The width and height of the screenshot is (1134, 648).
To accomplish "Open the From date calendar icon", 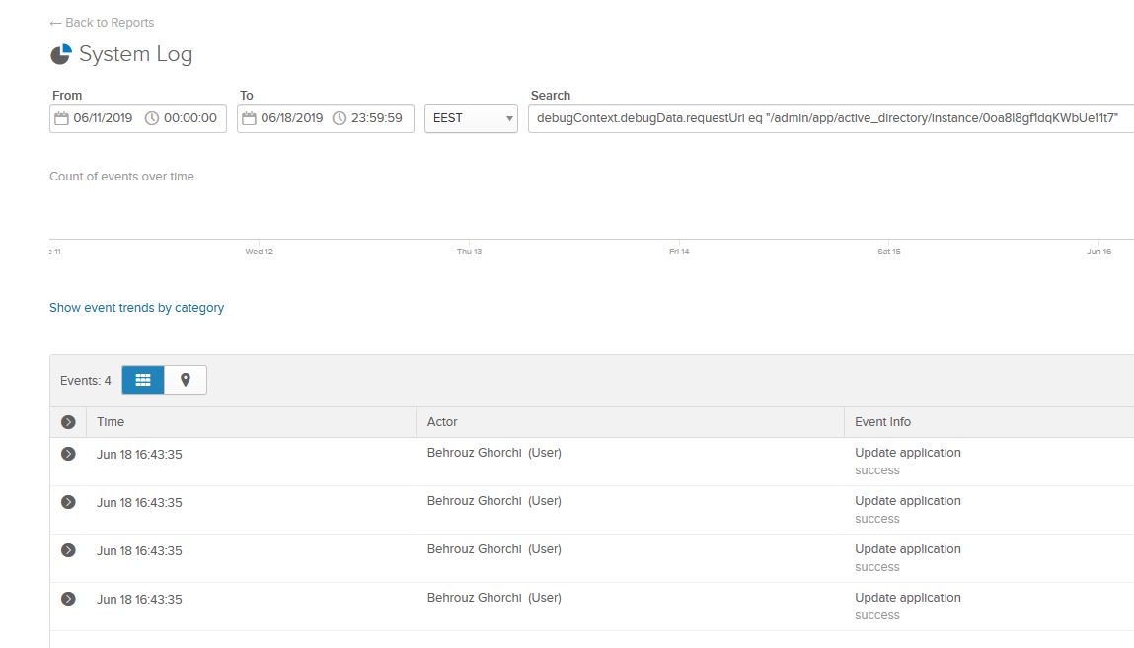I will tap(61, 118).
